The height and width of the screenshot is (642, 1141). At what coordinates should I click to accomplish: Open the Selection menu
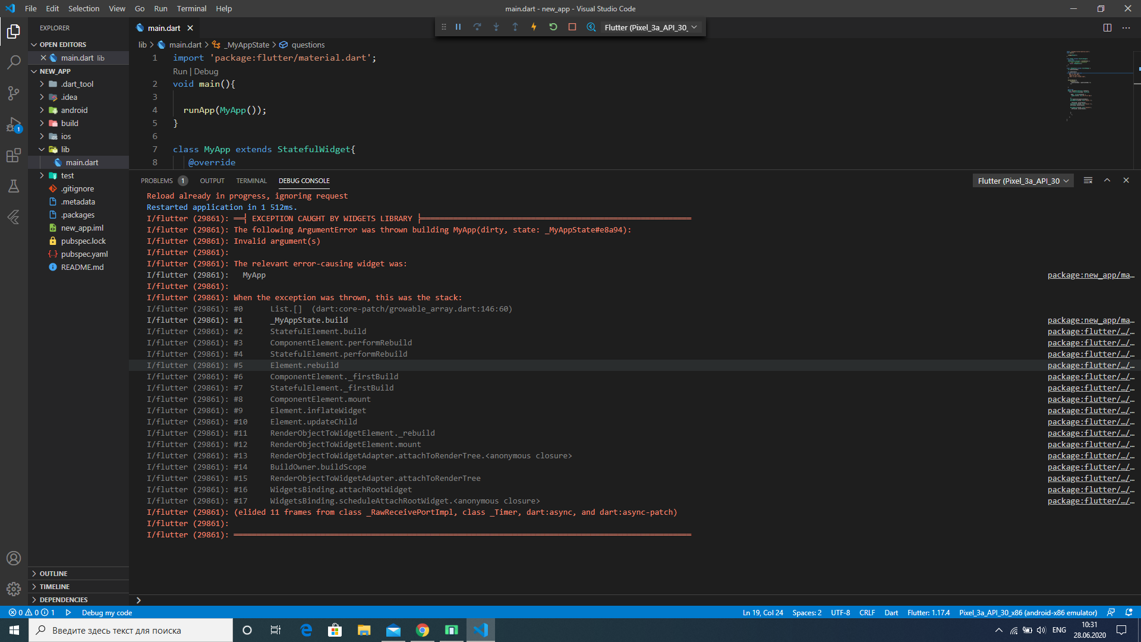click(84, 8)
